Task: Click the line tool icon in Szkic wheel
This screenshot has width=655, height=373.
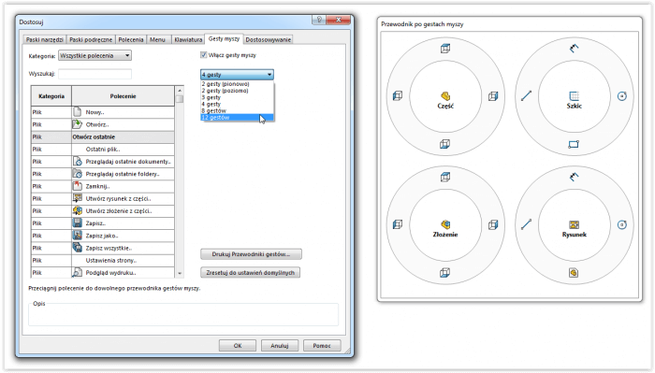Action: [526, 96]
